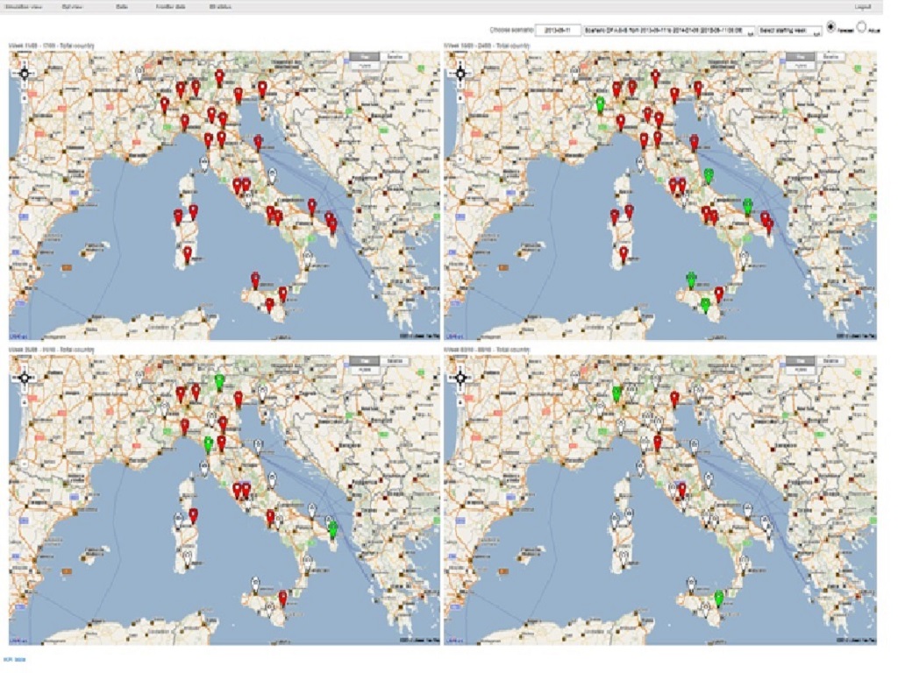Click green marker on Tuscany coast, bottom-left map
The width and height of the screenshot is (898, 673).
(x=209, y=444)
